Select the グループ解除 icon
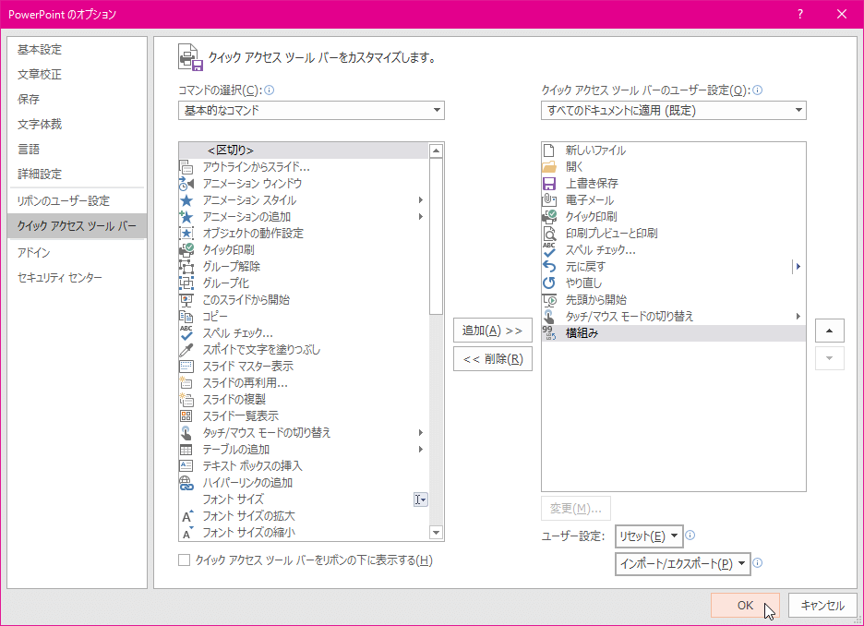Image resolution: width=864 pixels, height=626 pixels. 186,267
